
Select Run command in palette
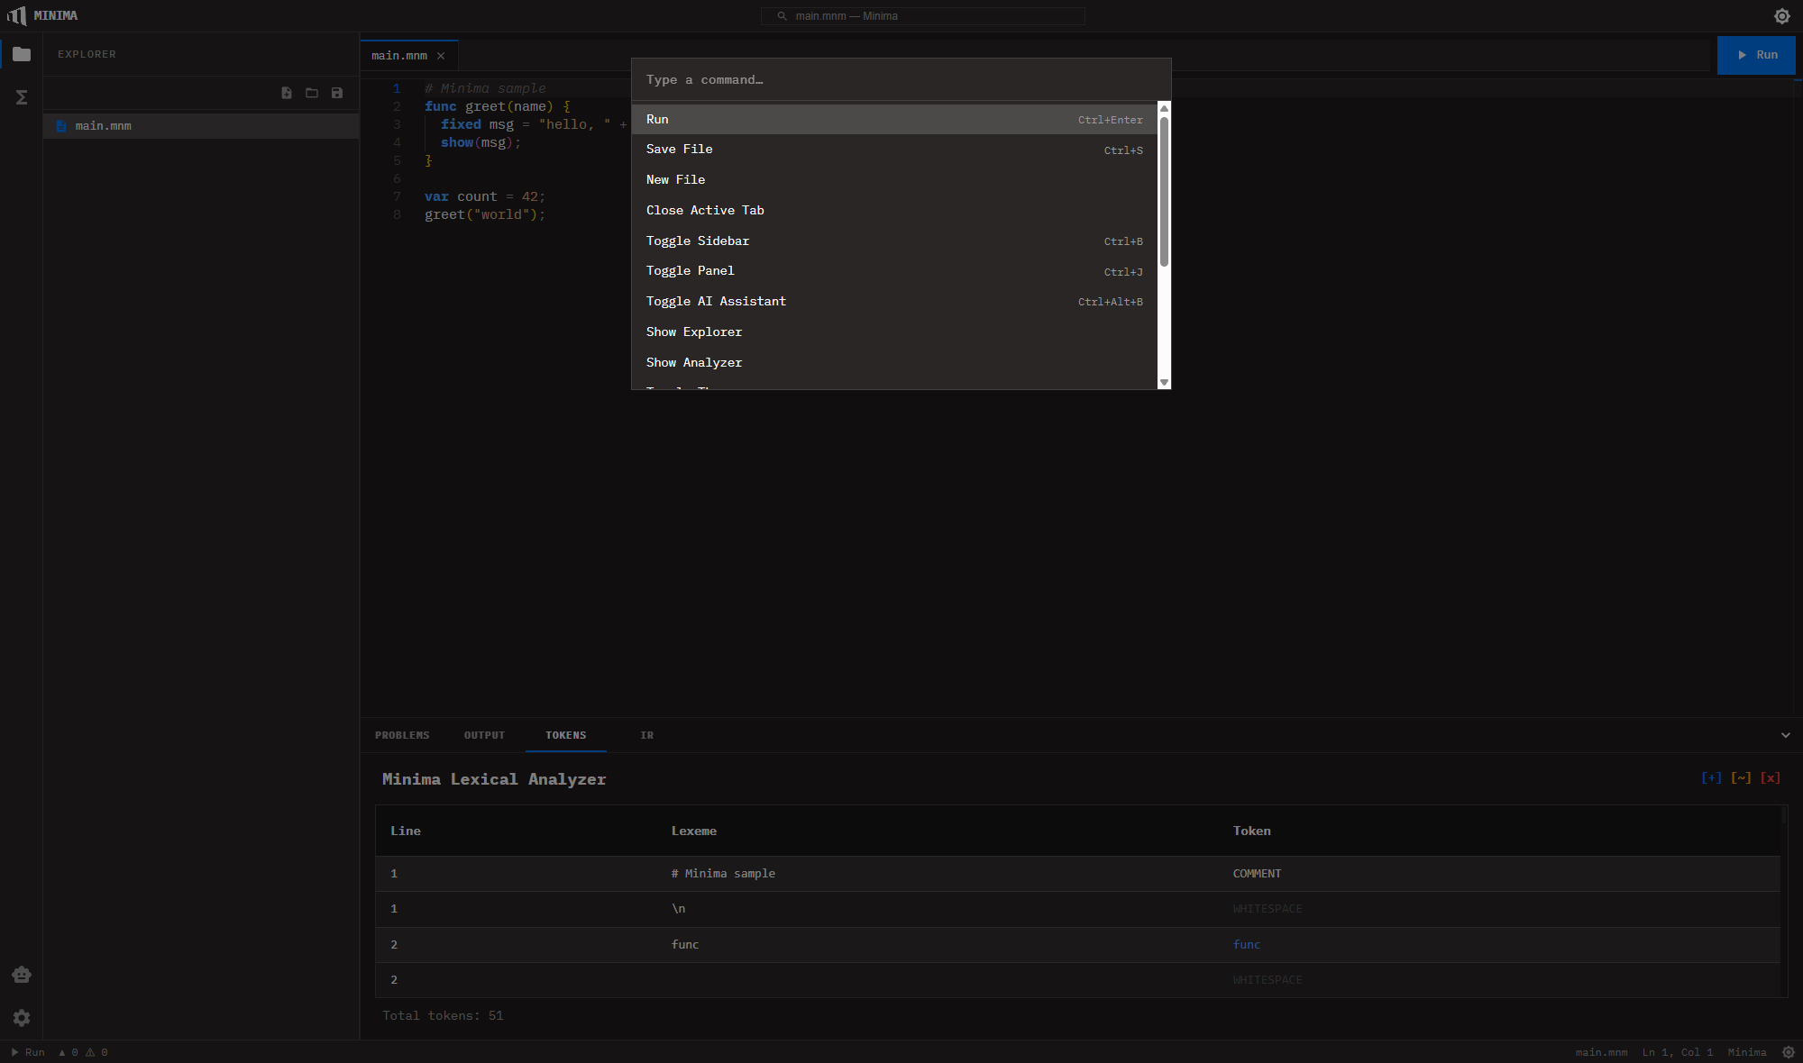(x=894, y=119)
